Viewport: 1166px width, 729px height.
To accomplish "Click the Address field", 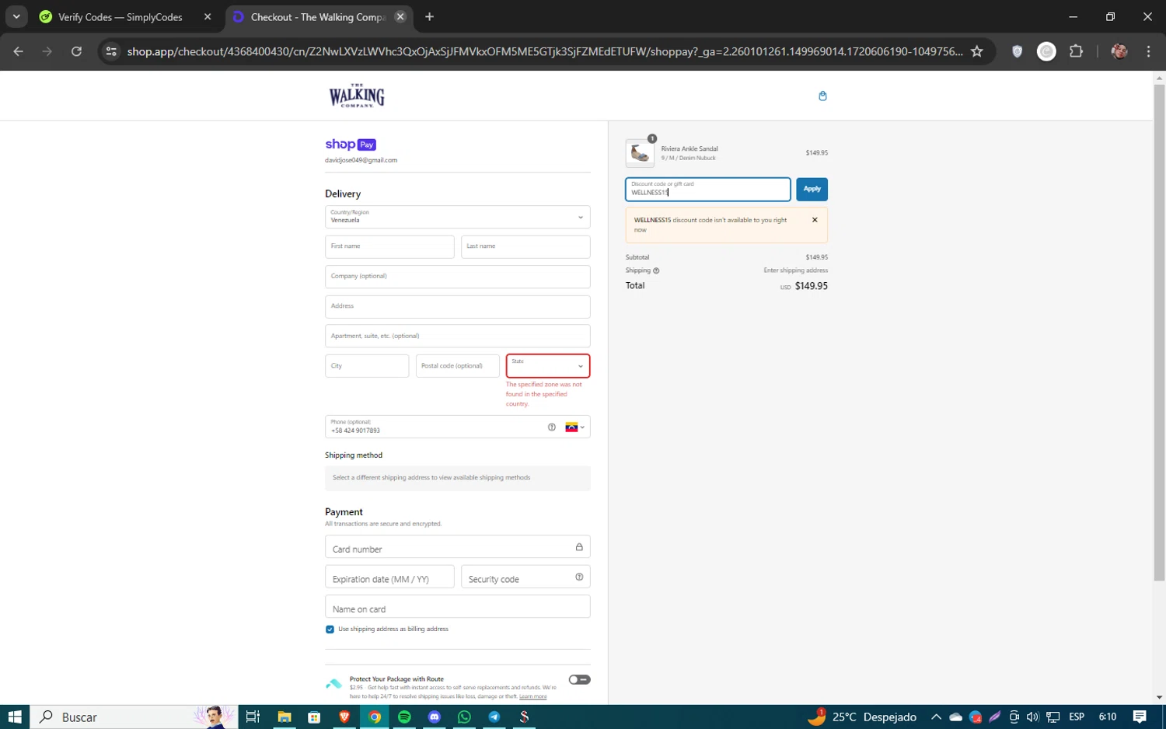I will (457, 306).
